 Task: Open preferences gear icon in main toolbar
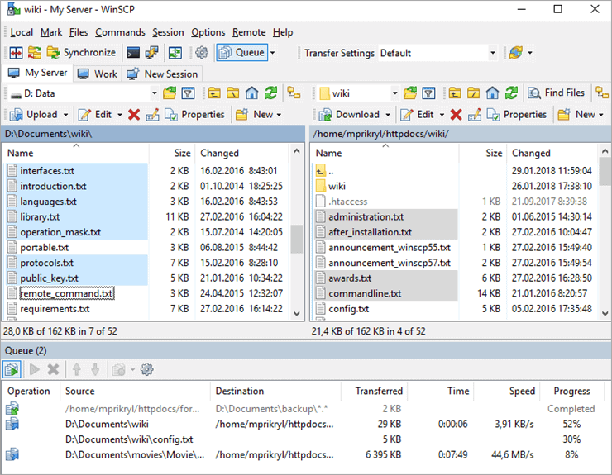(202, 53)
